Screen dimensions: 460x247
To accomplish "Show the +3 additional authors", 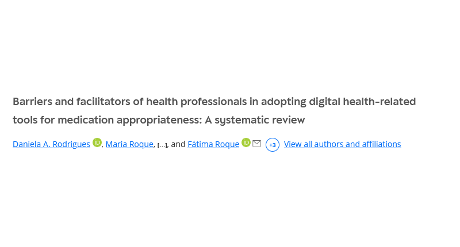I will click(x=273, y=145).
